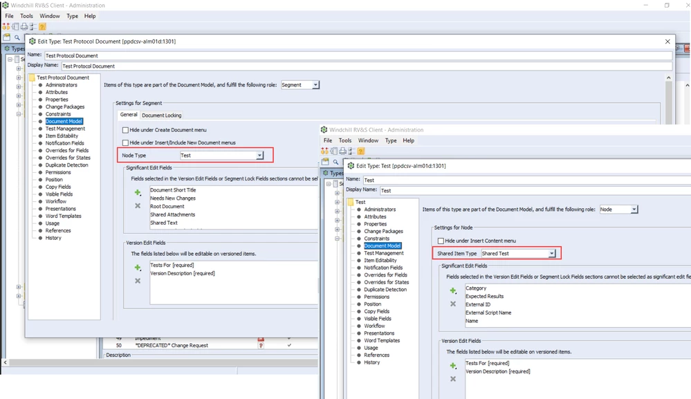Image resolution: width=691 pixels, height=399 pixels.
Task: Select External Script Name in the Test dialog list
Action: click(x=488, y=313)
